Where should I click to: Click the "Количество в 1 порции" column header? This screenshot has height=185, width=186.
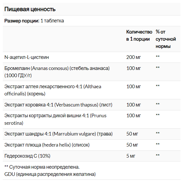(x=139, y=35)
